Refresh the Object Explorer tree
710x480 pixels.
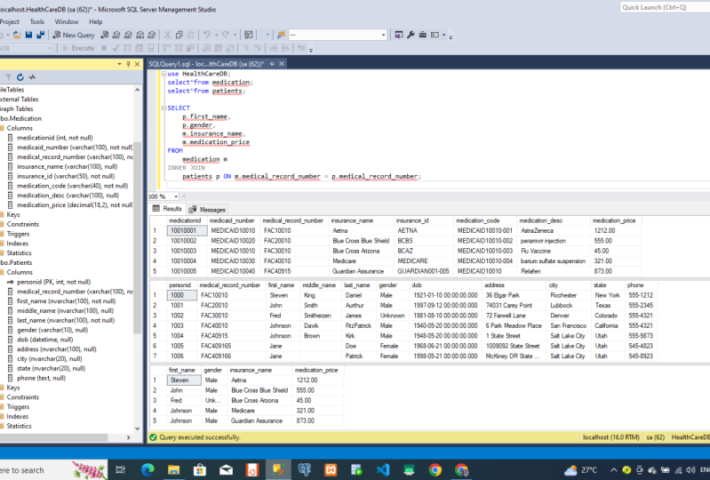pyautogui.click(x=20, y=77)
